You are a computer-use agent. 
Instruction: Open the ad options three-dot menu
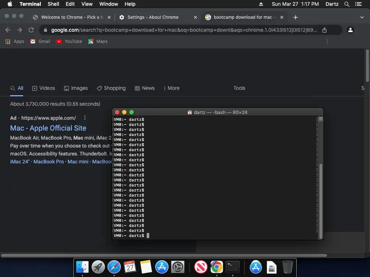pos(85,118)
